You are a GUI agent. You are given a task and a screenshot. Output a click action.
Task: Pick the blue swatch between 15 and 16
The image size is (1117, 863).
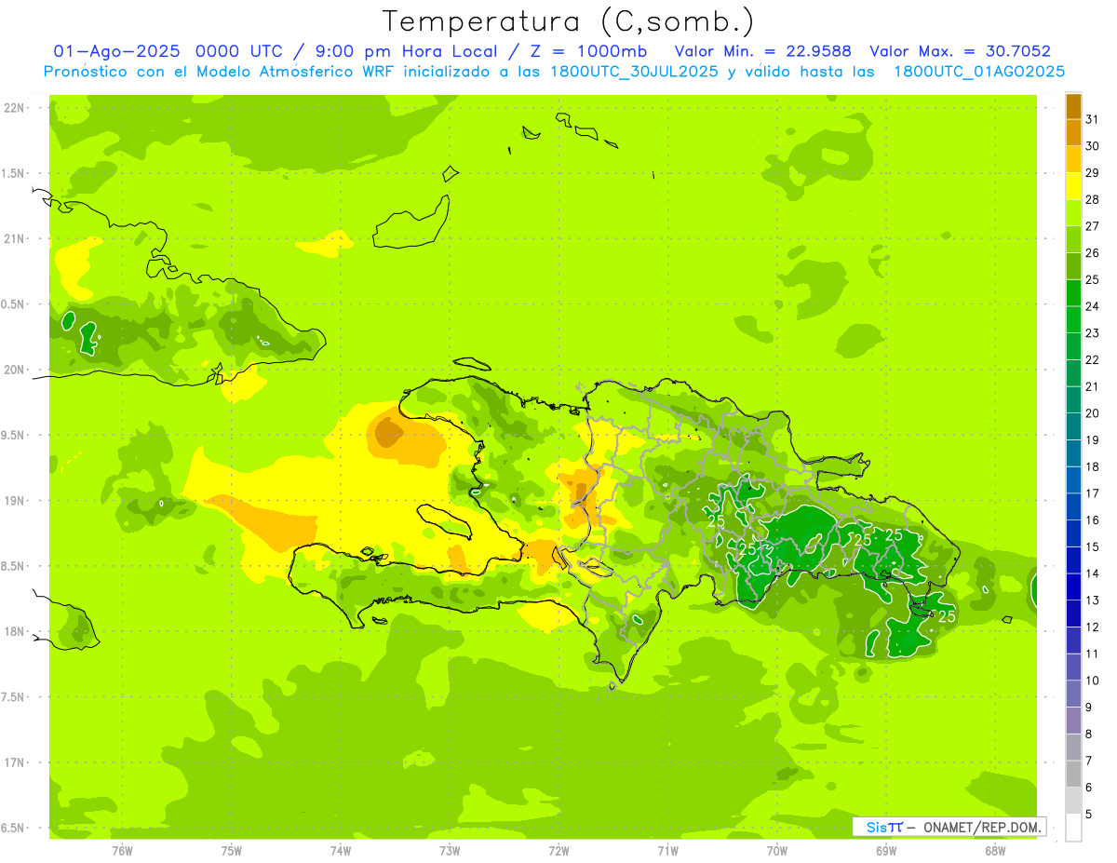tap(1073, 533)
